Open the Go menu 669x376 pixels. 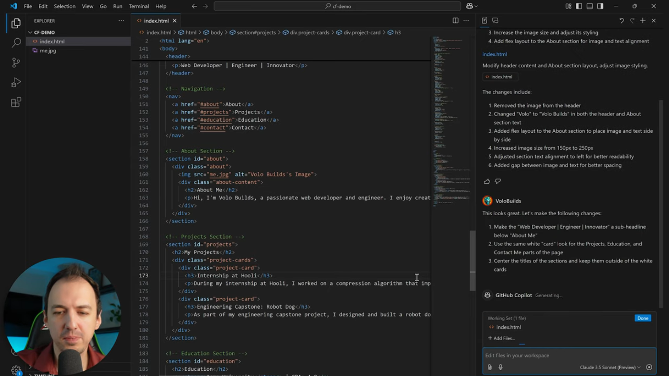point(103,6)
